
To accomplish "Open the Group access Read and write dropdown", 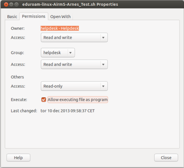I will click(x=74, y=64).
